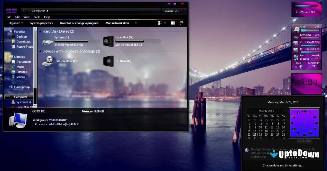Viewport: 327px width, 171px height.
Task: Open Change date and time settings link
Action: point(283,165)
